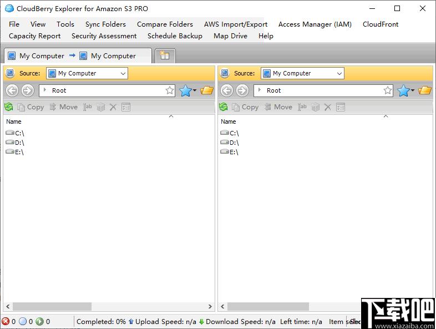The image size is (436, 329).
Task: Click the box icon in left pane toolbar
Action: tap(100, 107)
